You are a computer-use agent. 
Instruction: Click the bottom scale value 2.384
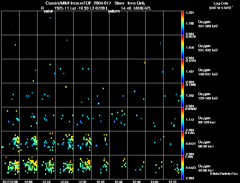(x=190, y=178)
